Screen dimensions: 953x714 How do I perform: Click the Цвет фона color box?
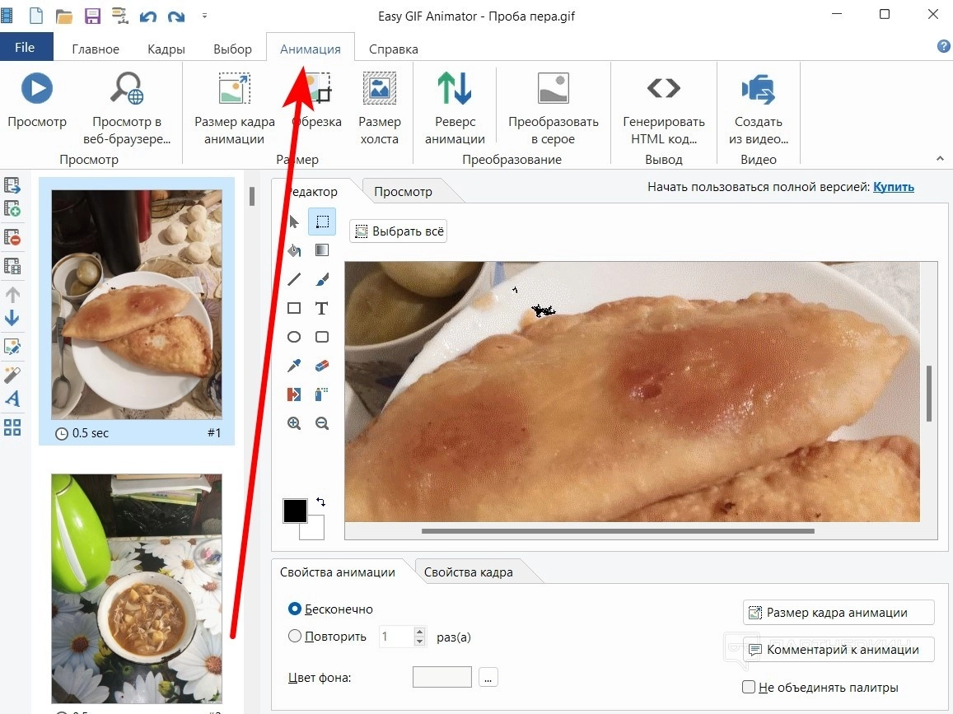point(441,677)
